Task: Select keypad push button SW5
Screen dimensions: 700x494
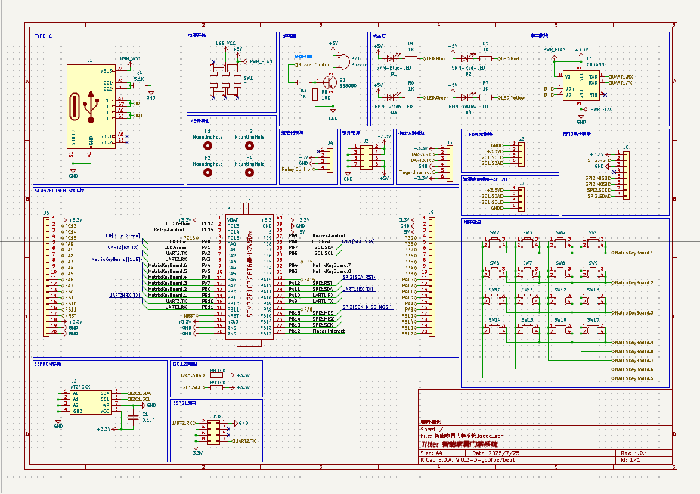Action: point(593,243)
